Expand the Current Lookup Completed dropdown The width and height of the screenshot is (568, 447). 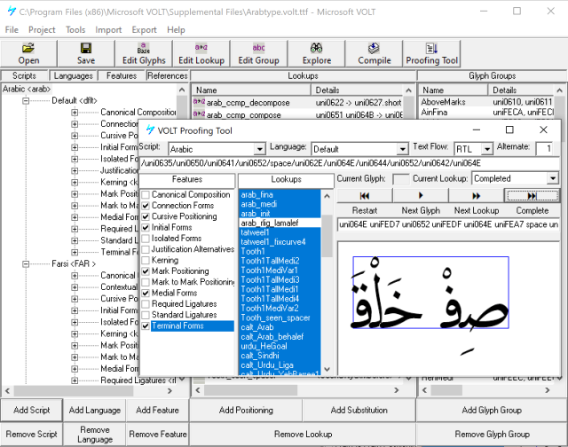pos(552,178)
